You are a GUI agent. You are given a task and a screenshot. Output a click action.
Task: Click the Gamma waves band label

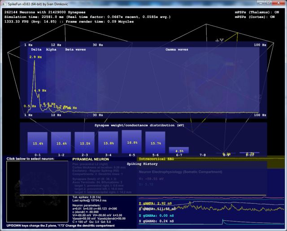[x=177, y=50]
